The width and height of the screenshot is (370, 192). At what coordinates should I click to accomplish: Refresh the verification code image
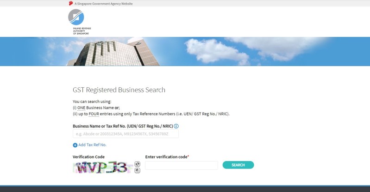click(137, 164)
